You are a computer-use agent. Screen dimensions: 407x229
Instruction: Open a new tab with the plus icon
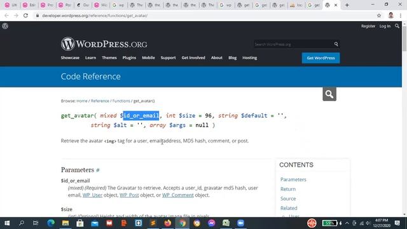click(347, 5)
